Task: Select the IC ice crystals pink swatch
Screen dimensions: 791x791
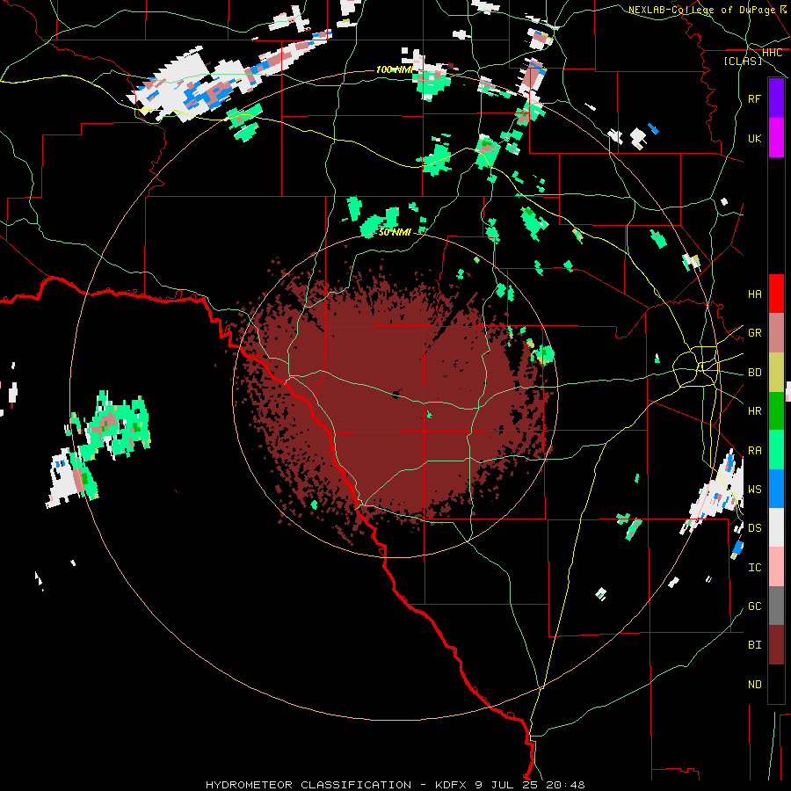Action: [x=776, y=567]
